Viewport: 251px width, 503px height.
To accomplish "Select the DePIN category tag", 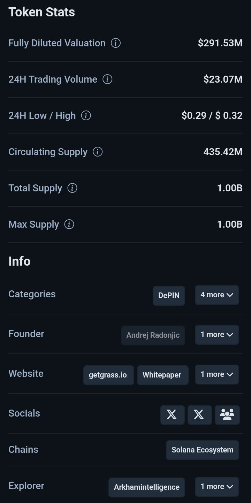I will pyautogui.click(x=169, y=296).
